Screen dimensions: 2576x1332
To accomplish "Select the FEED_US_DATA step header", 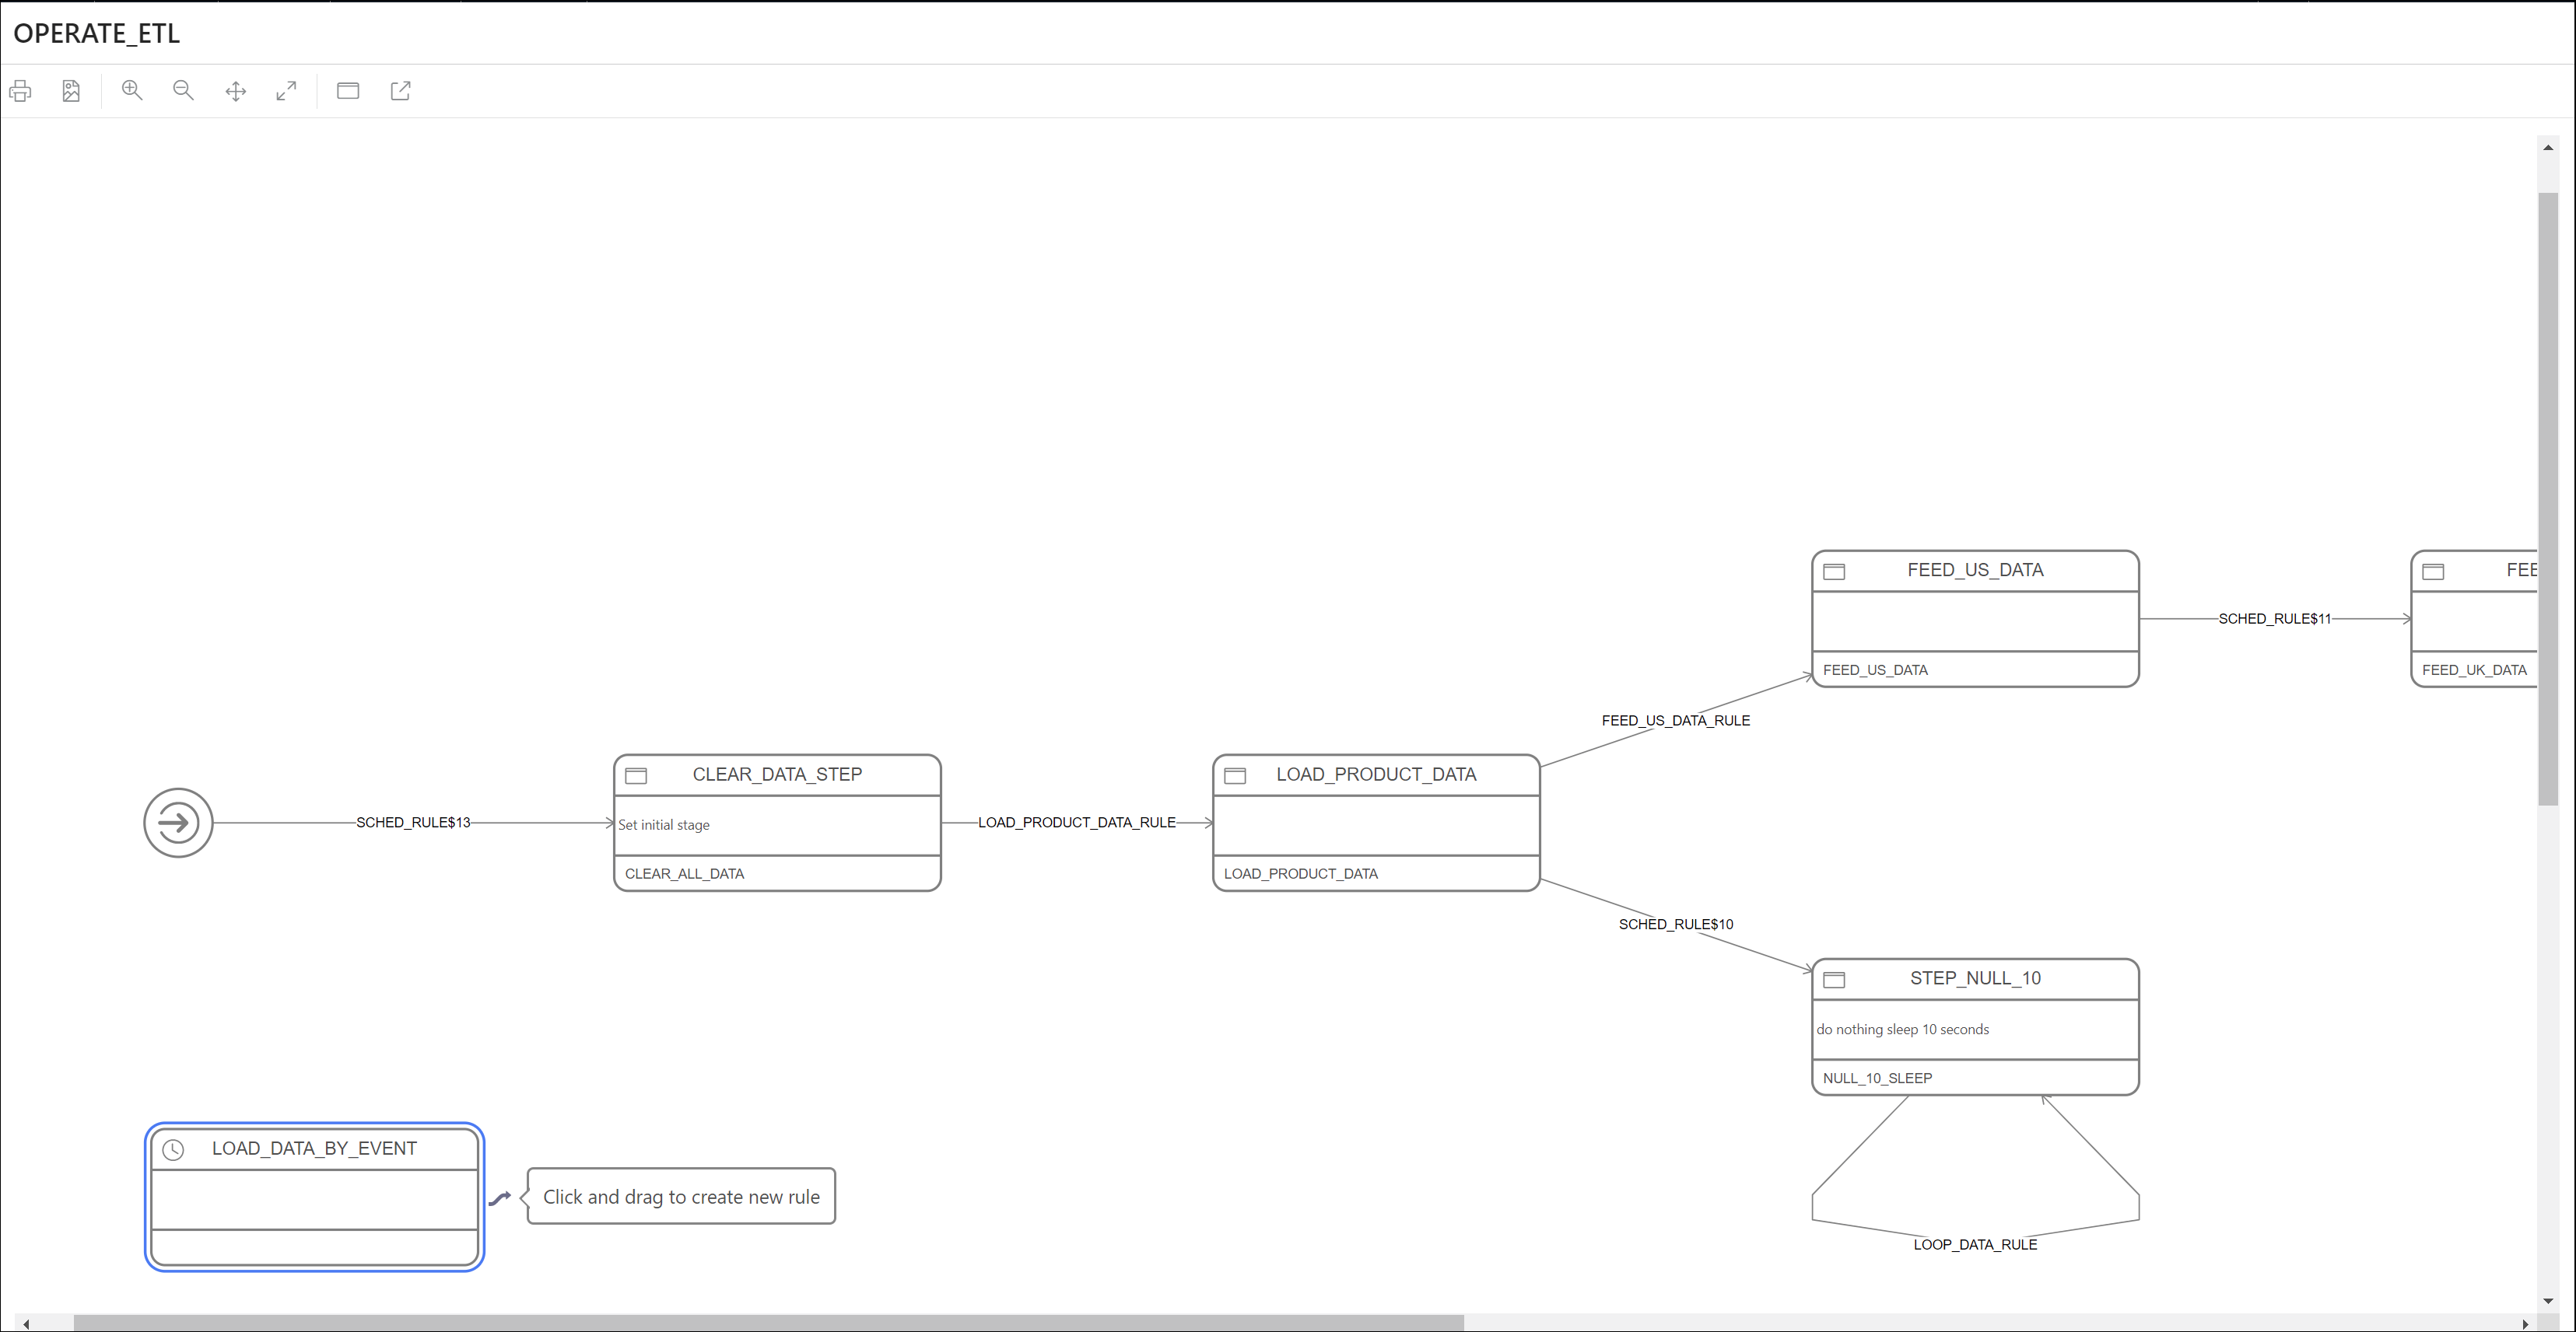I will coord(1974,571).
